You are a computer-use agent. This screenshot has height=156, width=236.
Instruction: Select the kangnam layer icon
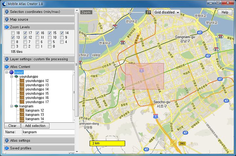16,106
